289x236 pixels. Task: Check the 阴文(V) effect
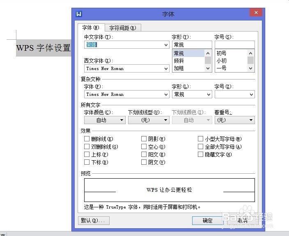point(144,162)
